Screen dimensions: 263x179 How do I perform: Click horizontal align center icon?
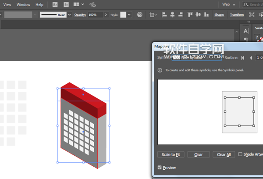point(171,14)
